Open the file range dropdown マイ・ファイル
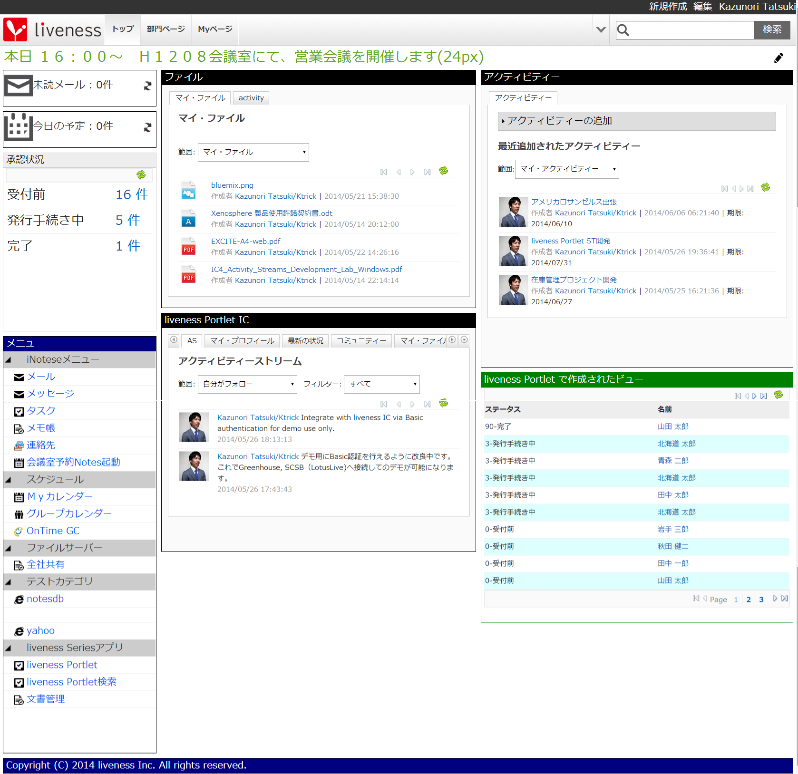Screen dimensions: 798x774 coord(253,152)
